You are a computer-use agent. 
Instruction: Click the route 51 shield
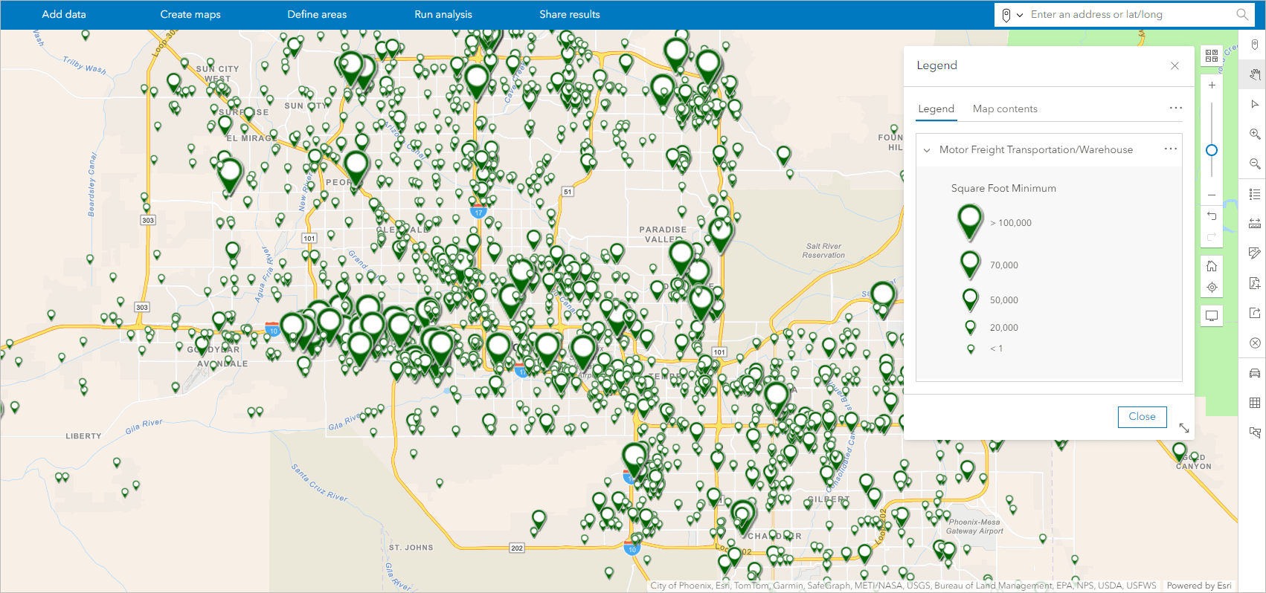[568, 192]
